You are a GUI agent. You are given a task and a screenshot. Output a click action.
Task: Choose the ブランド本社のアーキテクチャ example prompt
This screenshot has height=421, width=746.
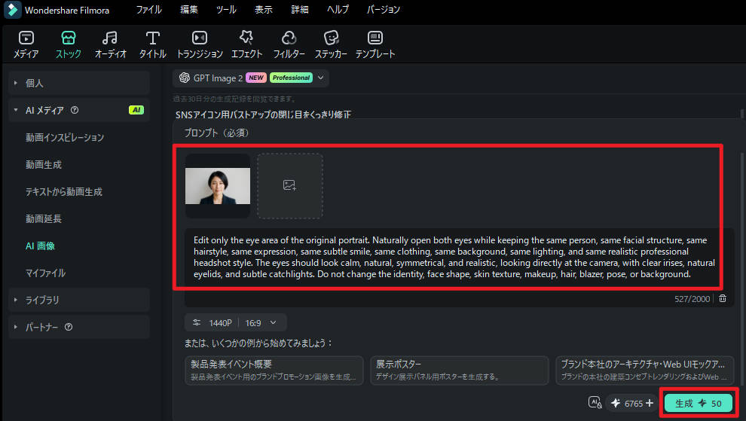pos(645,370)
